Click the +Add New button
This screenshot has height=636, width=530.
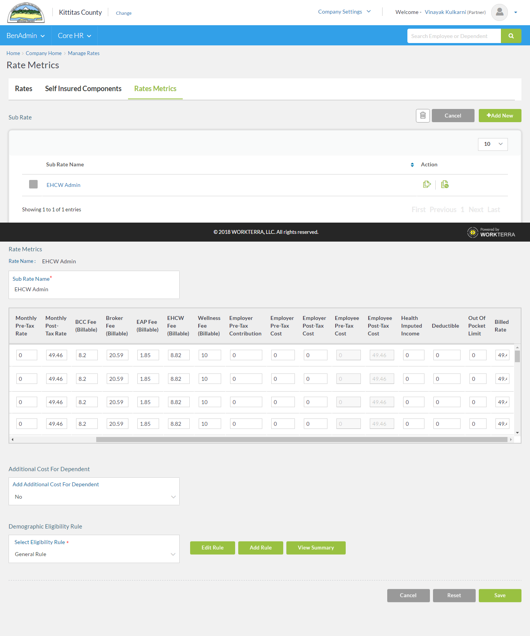click(500, 116)
